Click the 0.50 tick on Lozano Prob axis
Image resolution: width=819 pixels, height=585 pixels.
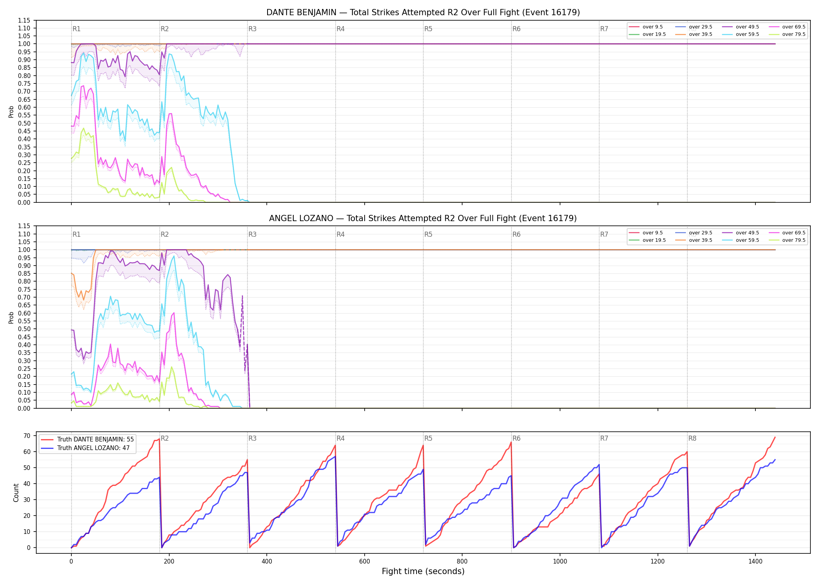click(x=24, y=329)
